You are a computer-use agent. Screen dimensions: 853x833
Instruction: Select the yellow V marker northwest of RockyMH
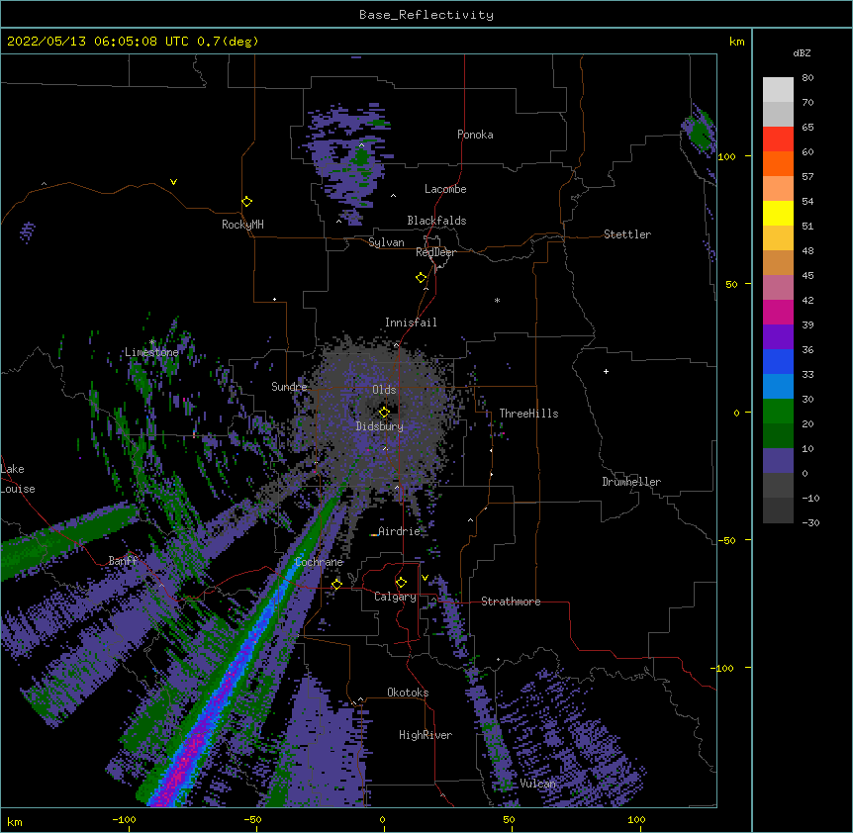173,182
